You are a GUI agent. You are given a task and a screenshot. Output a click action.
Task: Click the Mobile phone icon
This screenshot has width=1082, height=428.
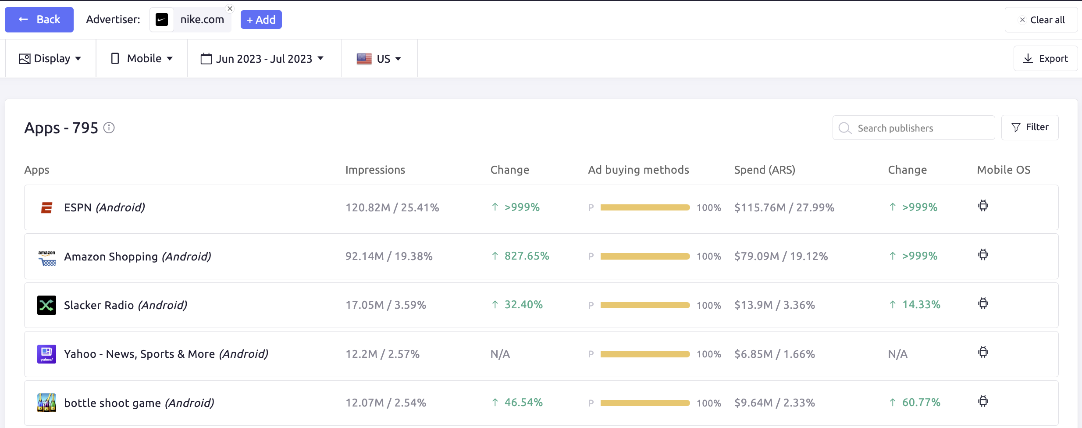(115, 58)
